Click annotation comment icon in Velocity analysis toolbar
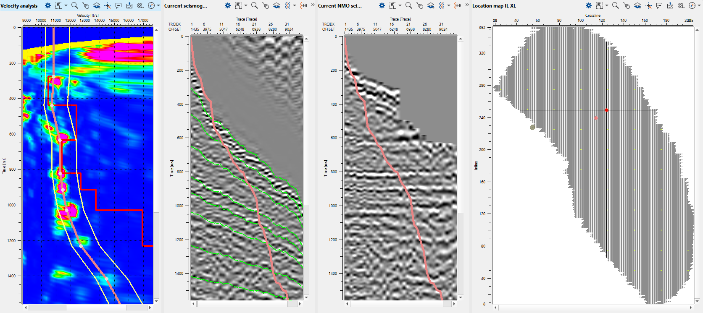The height and width of the screenshot is (313, 703). pos(118,5)
